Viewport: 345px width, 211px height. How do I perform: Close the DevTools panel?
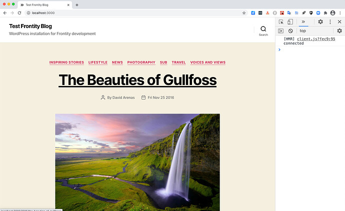pos(339,22)
